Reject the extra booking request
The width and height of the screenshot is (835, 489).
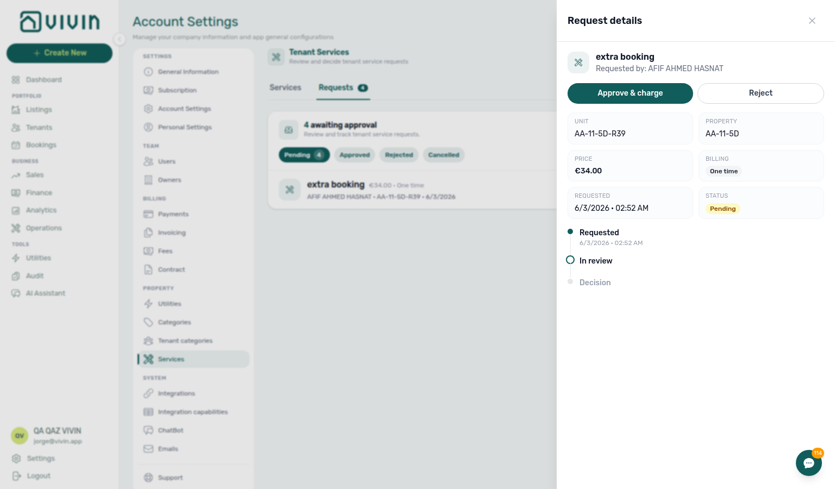[761, 93]
